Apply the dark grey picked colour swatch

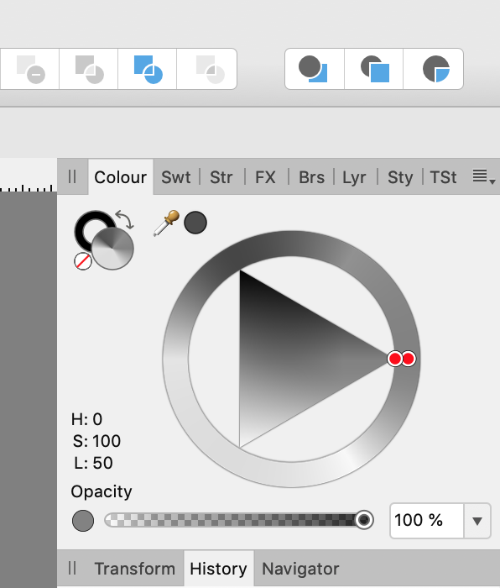point(195,223)
